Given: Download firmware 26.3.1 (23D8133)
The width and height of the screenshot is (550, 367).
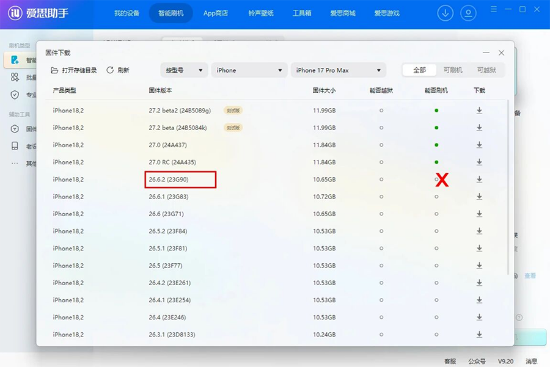Looking at the screenshot, I should 479,335.
